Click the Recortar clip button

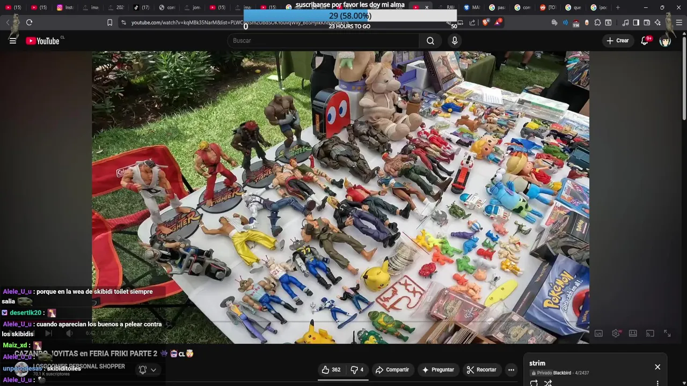[x=481, y=370]
